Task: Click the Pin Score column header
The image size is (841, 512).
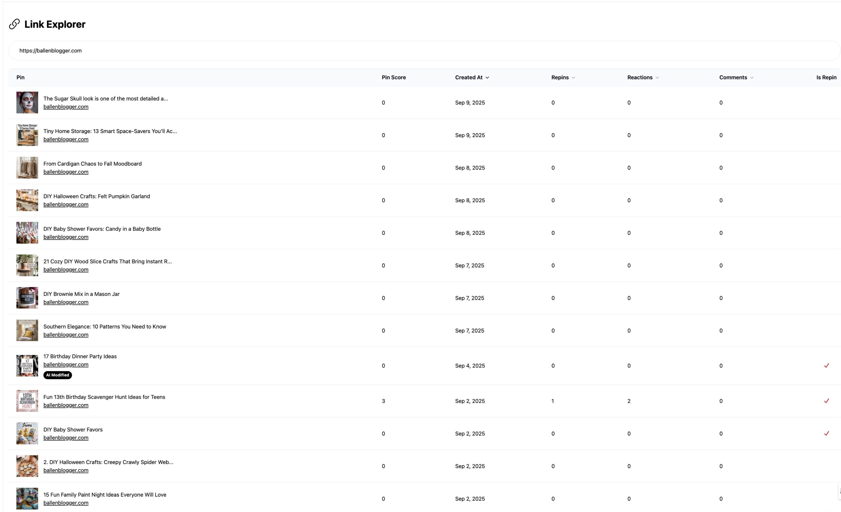Action: tap(394, 78)
